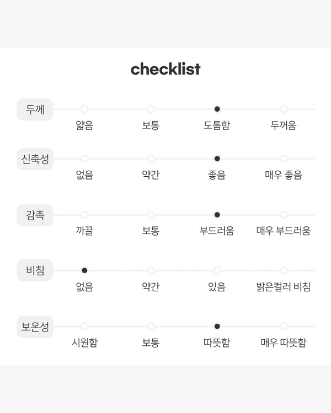Click the 신축성 category label
Viewport: 331px width, 413px height.
(x=35, y=159)
